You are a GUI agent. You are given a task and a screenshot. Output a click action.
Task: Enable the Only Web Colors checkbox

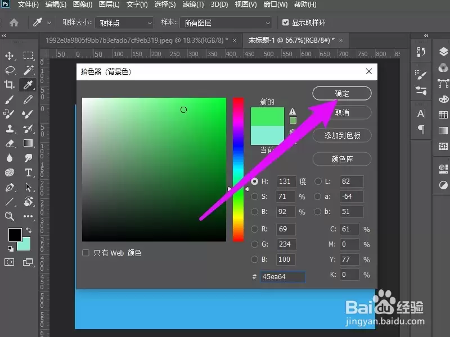85,253
